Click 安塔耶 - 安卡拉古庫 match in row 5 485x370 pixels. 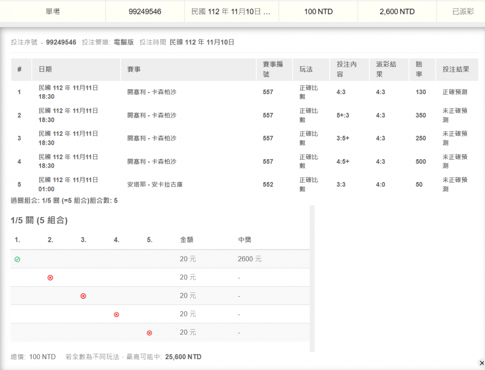coord(155,185)
